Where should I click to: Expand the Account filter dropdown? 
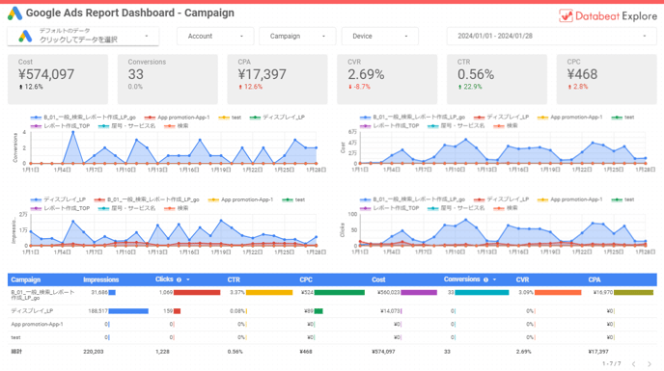pyautogui.click(x=215, y=36)
